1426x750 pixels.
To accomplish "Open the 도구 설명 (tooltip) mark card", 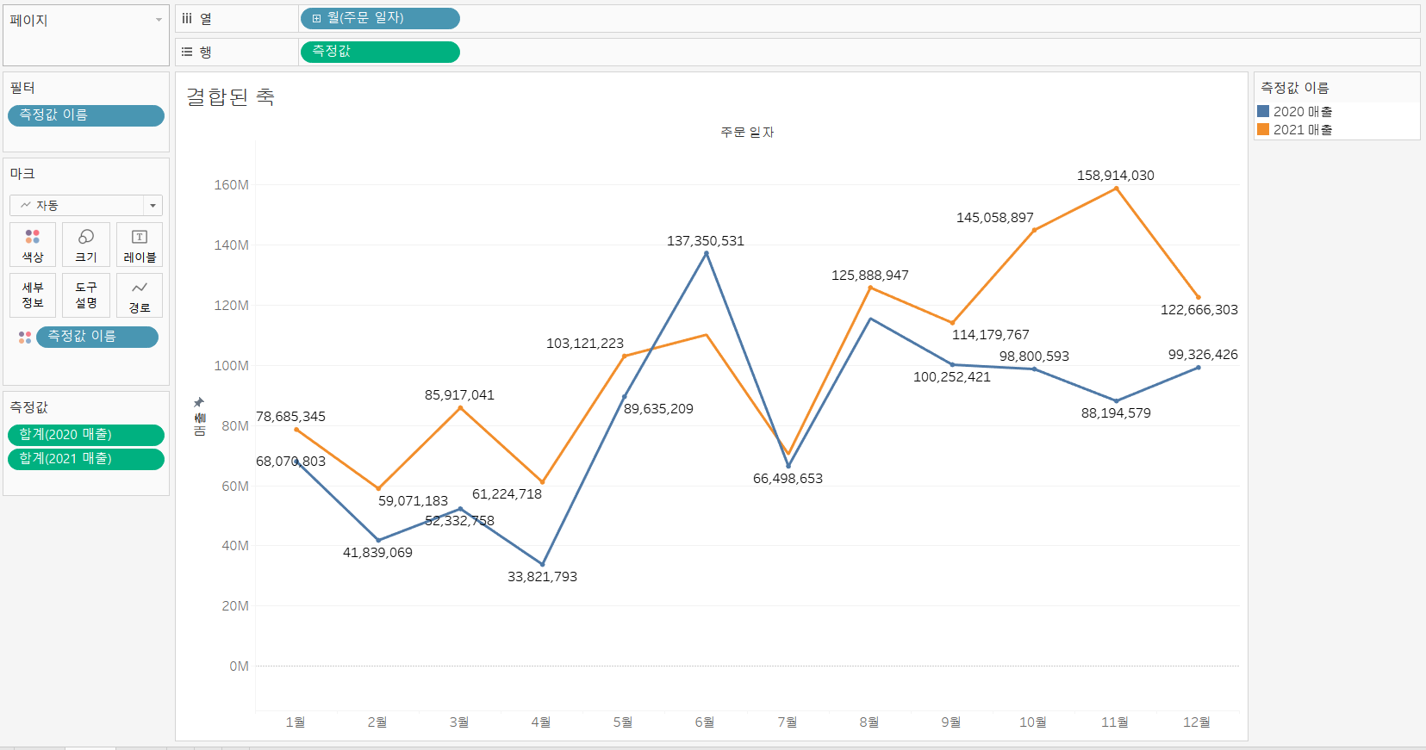I will [x=86, y=295].
